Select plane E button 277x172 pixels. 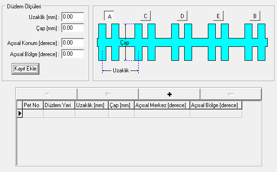pos(219,16)
